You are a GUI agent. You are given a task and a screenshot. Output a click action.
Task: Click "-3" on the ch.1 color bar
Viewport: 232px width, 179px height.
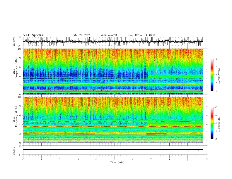pos(216,59)
